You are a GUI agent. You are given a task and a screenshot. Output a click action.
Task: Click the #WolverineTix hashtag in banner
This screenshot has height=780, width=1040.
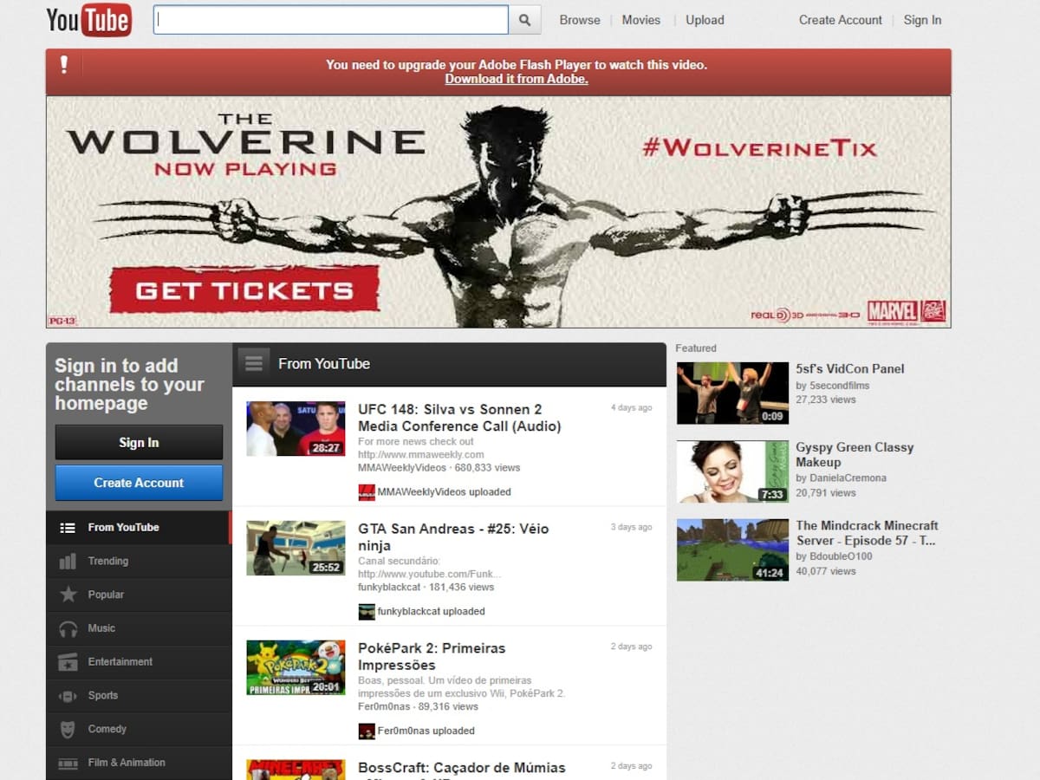[759, 146]
